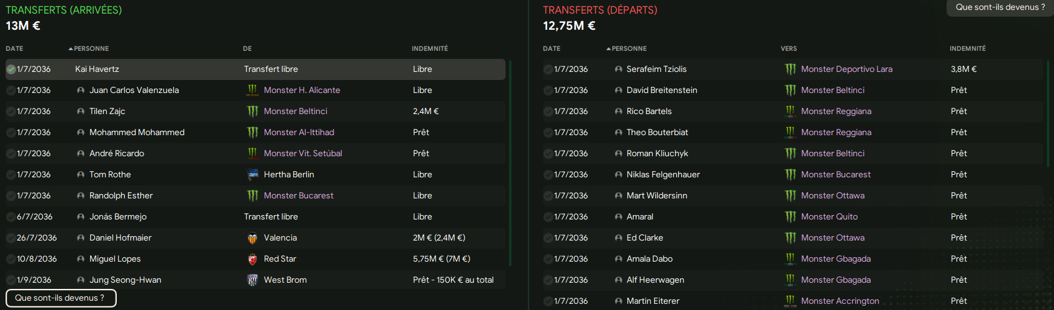
Task: Click the bottom-left 'Que sont-ils devenus ?' button
Action: tap(61, 298)
